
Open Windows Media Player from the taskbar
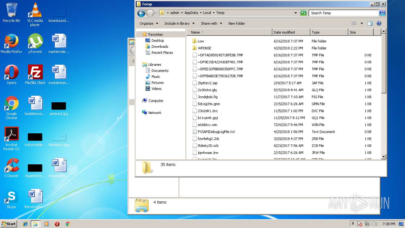click(47, 224)
